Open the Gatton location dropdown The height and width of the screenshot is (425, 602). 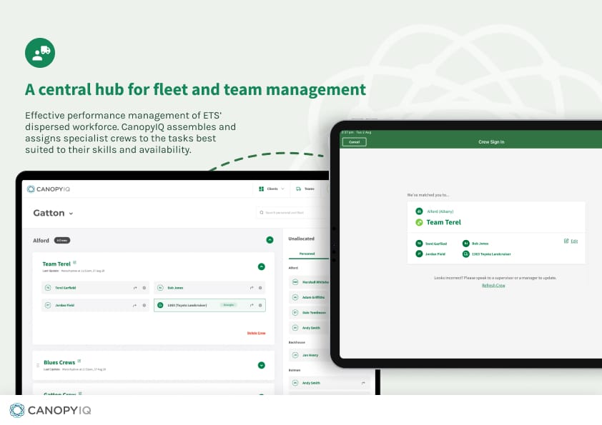click(x=53, y=213)
